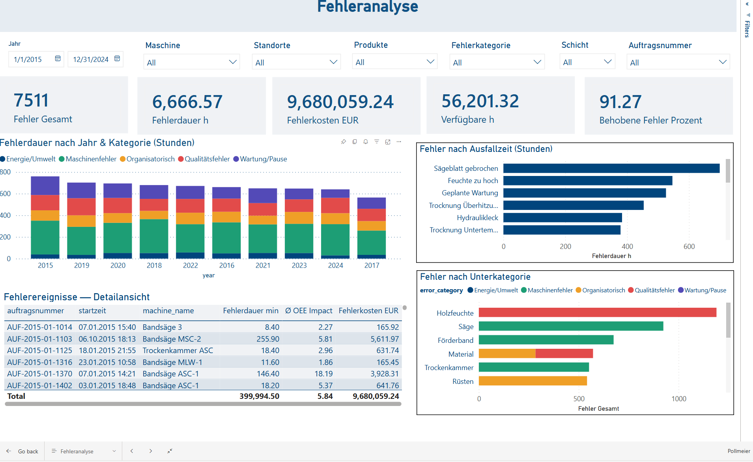Image resolution: width=753 pixels, height=462 pixels.
Task: Open calendar picker for the 1/1/2015 date
Action: click(58, 59)
